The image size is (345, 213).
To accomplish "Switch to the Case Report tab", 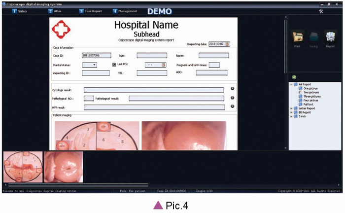I will tap(91, 11).
